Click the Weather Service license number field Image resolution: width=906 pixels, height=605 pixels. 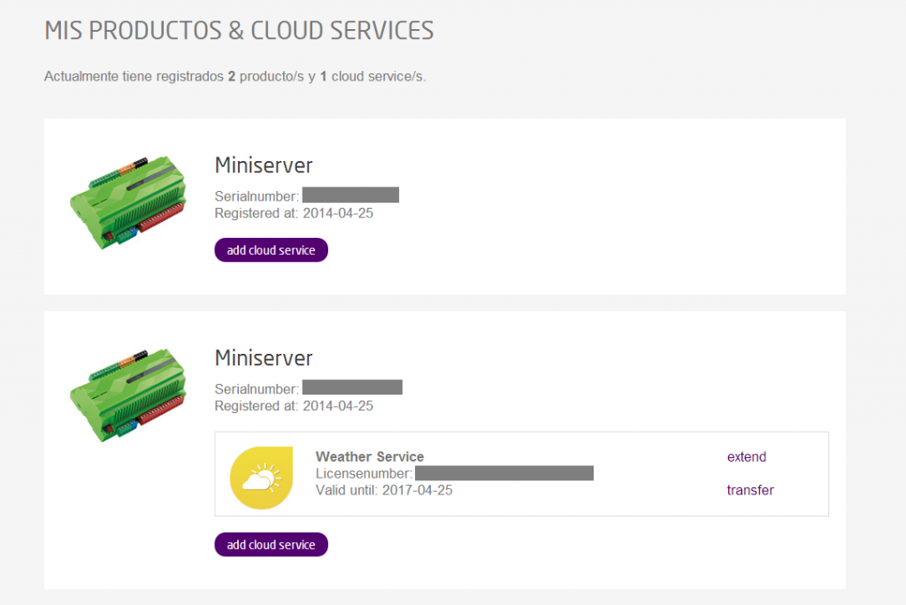504,472
